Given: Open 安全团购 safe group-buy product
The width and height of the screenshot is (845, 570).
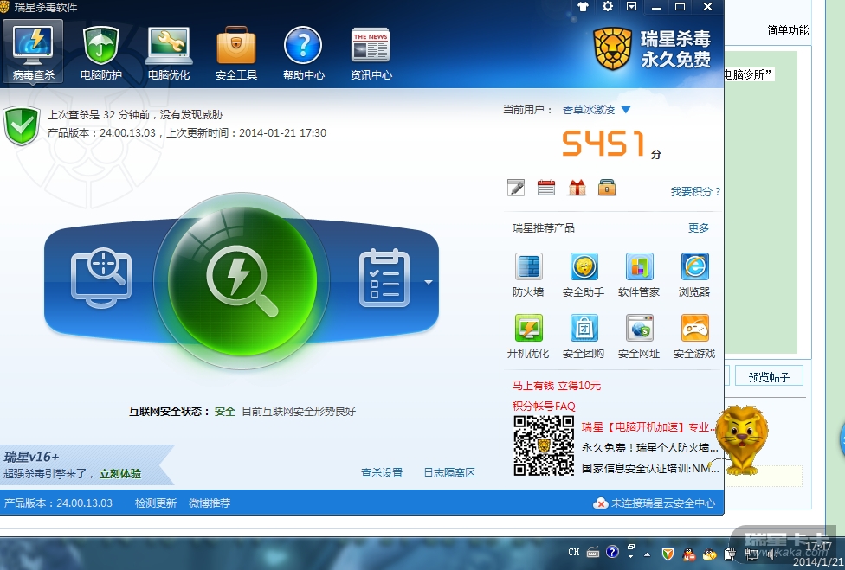Looking at the screenshot, I should tap(584, 337).
